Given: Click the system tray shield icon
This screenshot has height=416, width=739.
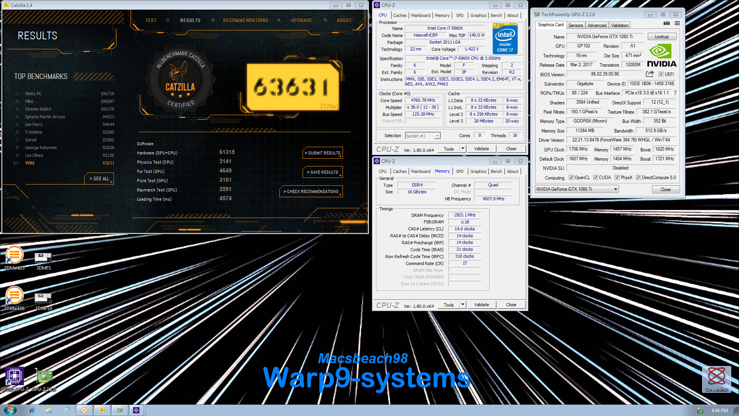Looking at the screenshot, I should pyautogui.click(x=700, y=411).
